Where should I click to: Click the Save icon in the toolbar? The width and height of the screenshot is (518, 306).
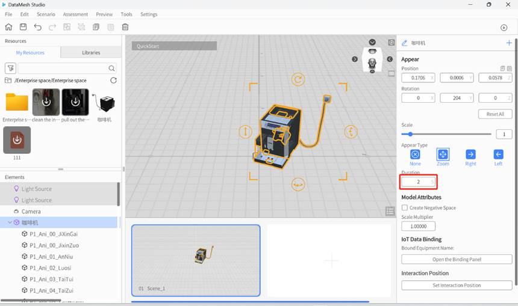[23, 27]
